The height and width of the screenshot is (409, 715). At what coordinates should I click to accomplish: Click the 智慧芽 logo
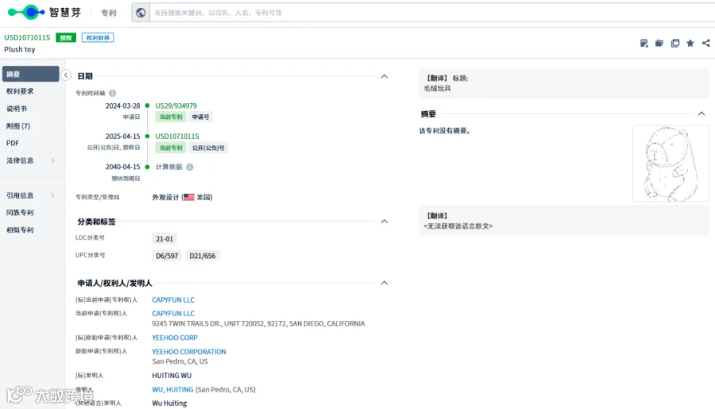click(44, 13)
